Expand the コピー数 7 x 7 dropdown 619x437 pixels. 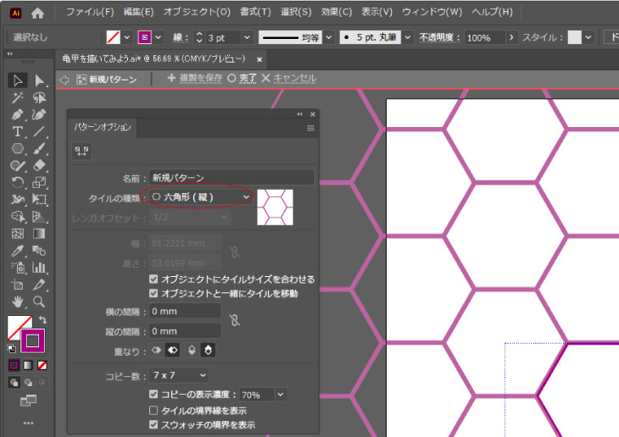179,374
